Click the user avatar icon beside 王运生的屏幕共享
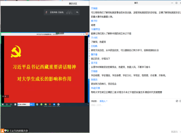 pos(2,131)
